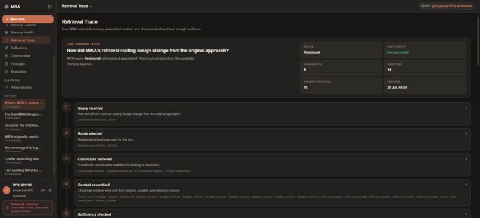Screen dimensions: 480x218
Task: Click the ROUTE 'Relational' value
Action: tap(311, 52)
